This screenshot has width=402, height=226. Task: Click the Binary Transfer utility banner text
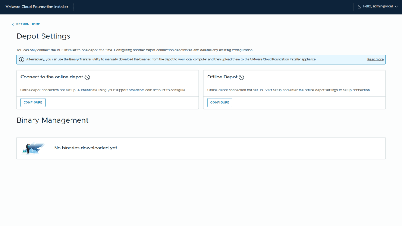(x=171, y=60)
